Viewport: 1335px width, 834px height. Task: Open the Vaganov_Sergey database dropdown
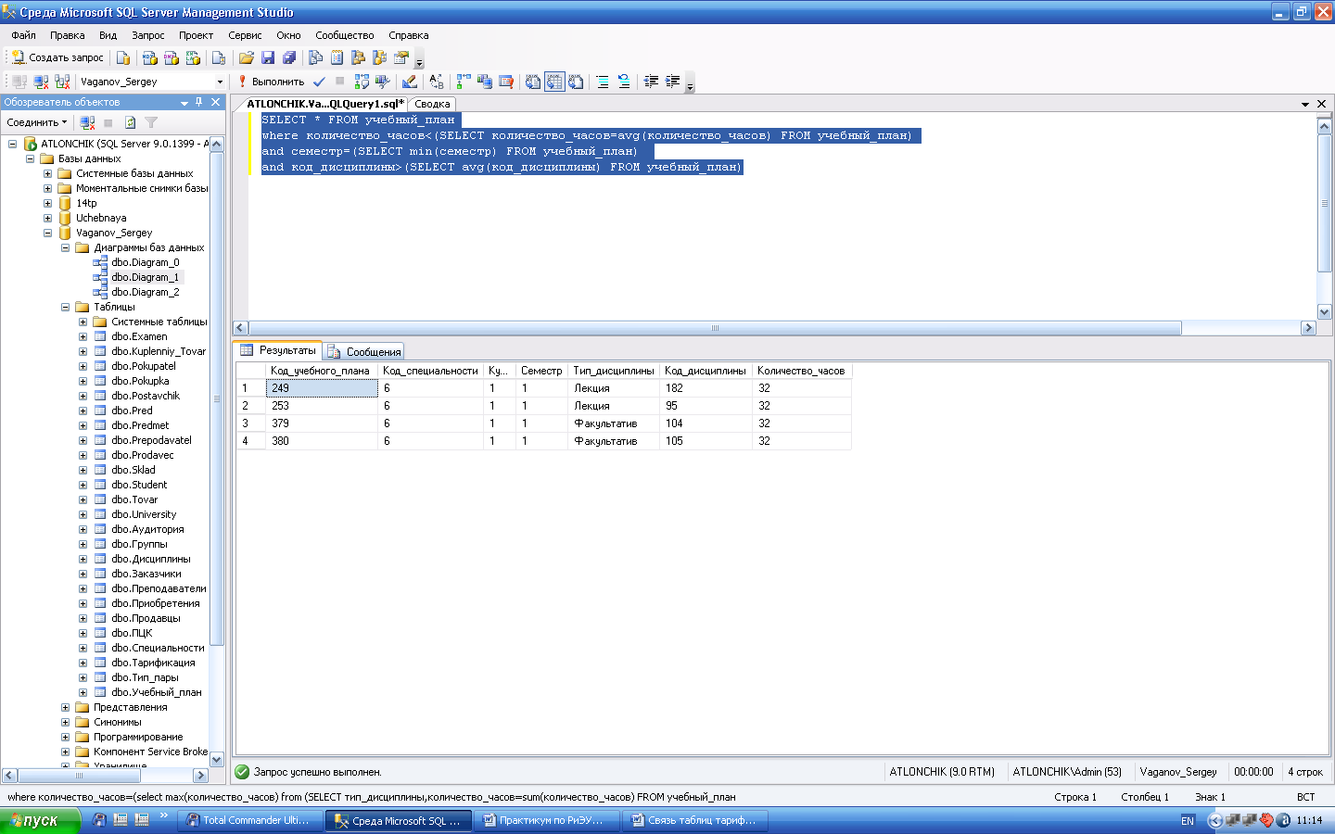click(220, 82)
